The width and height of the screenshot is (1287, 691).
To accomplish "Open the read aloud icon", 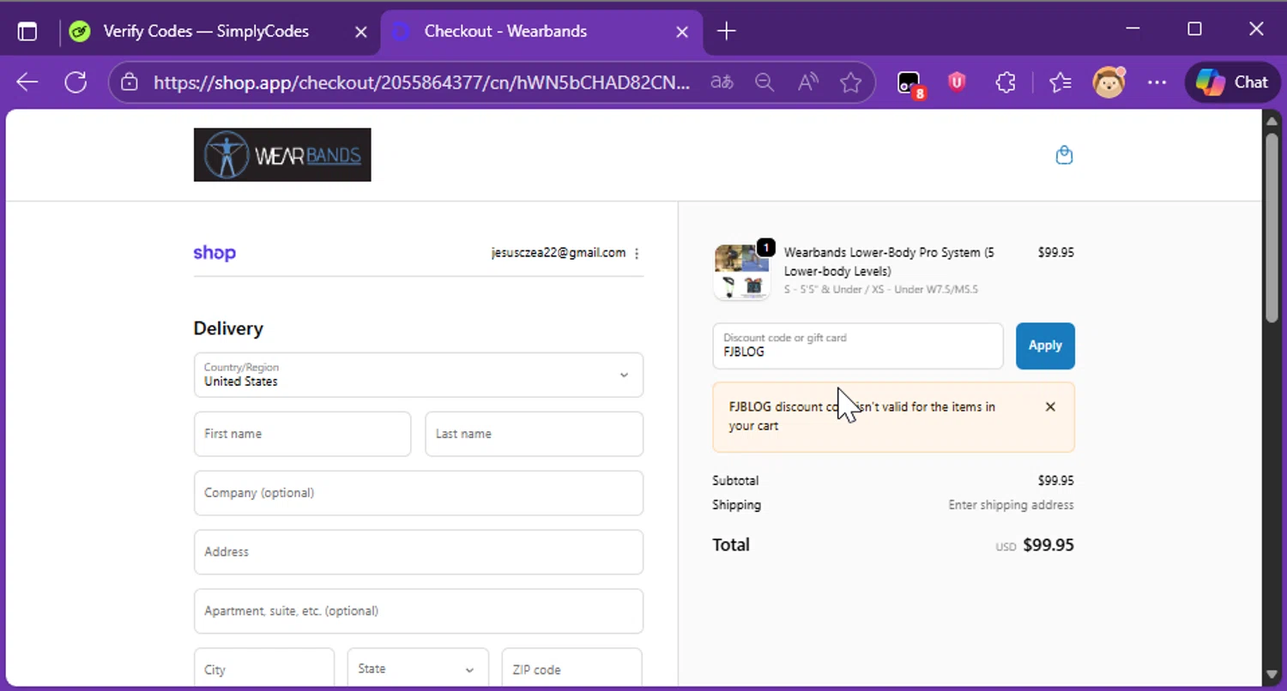I will [x=807, y=82].
